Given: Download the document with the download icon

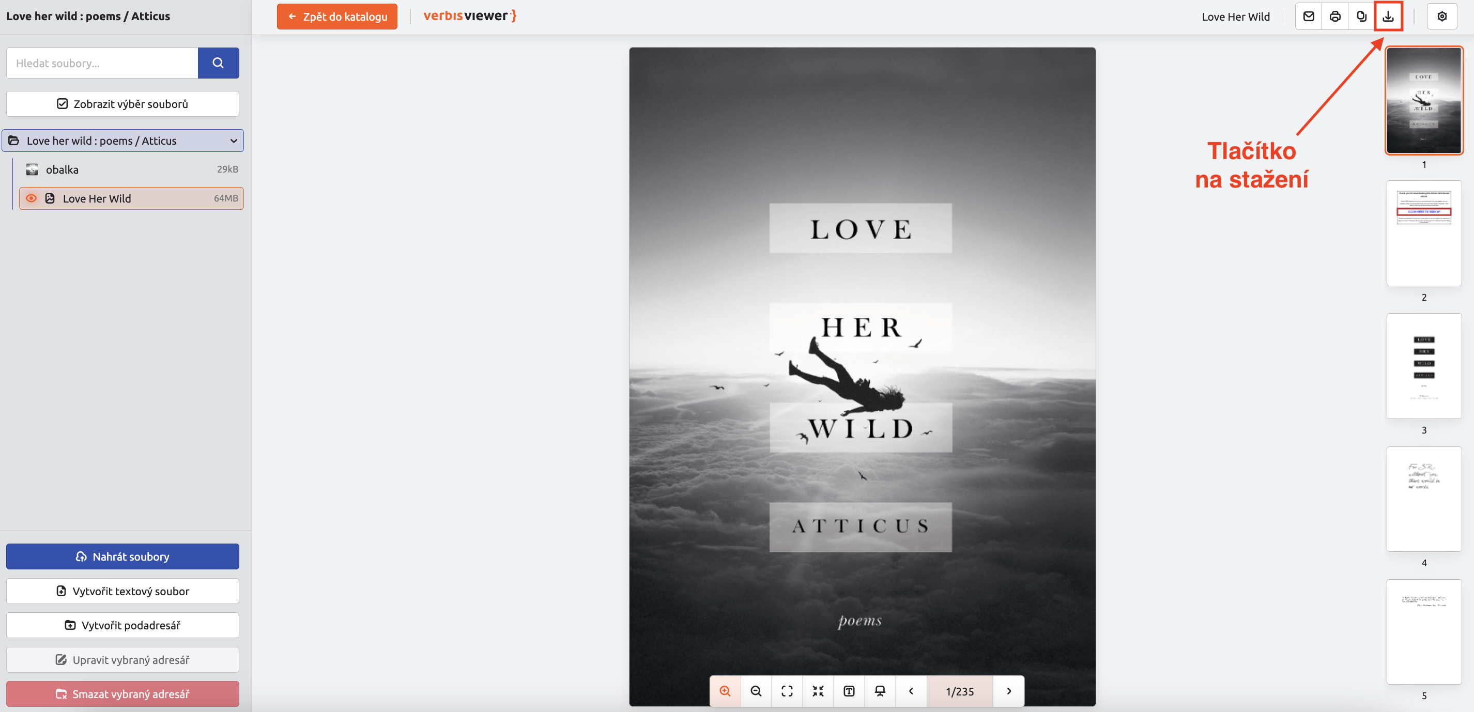Looking at the screenshot, I should pyautogui.click(x=1388, y=17).
